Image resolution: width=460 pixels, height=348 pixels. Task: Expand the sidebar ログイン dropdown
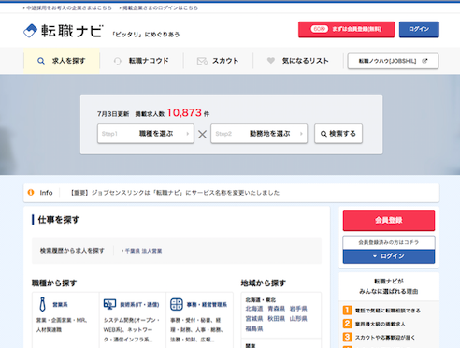coord(389,256)
